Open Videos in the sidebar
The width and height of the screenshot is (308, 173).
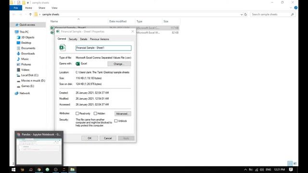[26, 70]
